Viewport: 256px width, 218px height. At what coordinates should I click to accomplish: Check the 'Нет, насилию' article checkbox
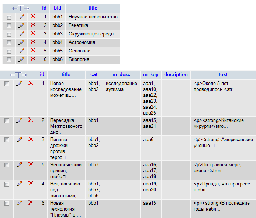7,184
